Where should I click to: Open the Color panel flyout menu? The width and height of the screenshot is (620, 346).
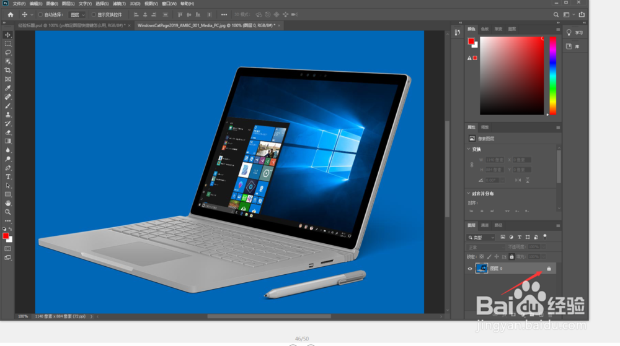click(x=558, y=29)
